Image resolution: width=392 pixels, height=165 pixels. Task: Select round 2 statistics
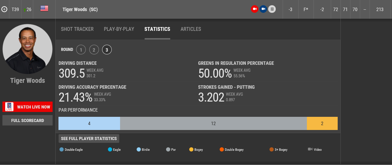[94, 50]
